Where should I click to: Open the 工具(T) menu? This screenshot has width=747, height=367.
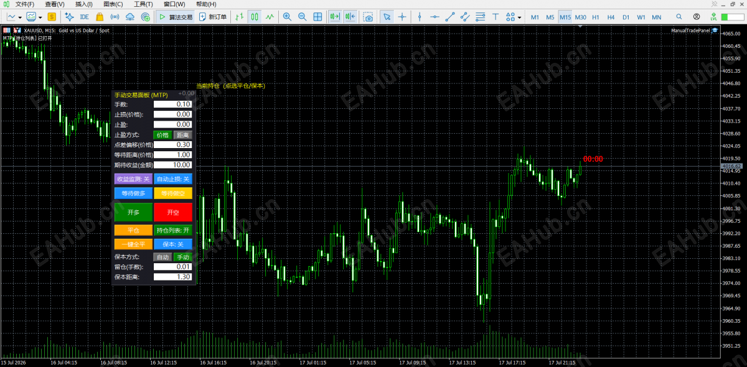click(144, 4)
